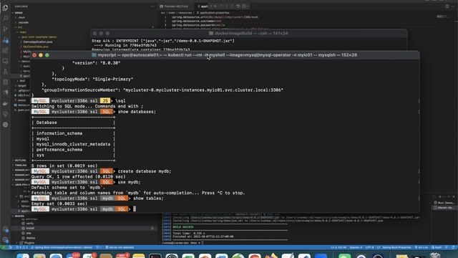Image resolution: width=458 pixels, height=258 pixels.
Task: Expand the target folder in Explorer
Action: tap(21, 86)
